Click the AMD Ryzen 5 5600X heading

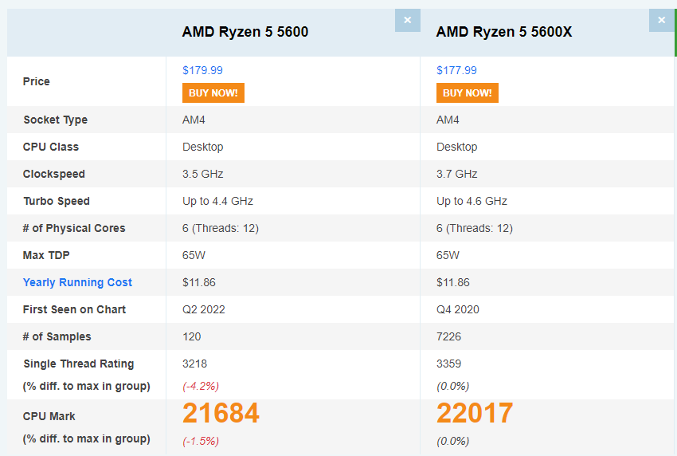pos(504,32)
